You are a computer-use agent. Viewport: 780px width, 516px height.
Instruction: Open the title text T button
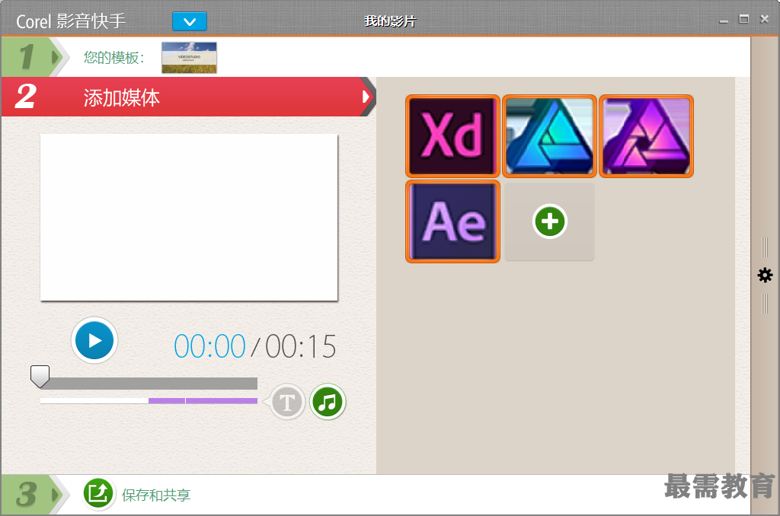tap(287, 402)
